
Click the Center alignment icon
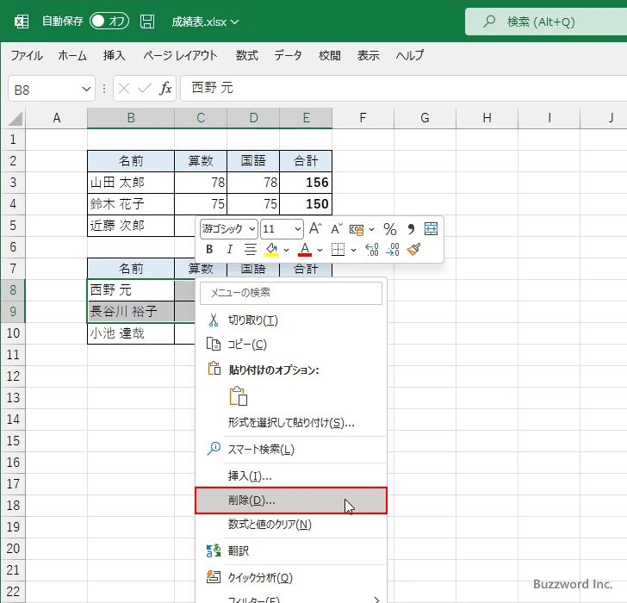click(251, 250)
